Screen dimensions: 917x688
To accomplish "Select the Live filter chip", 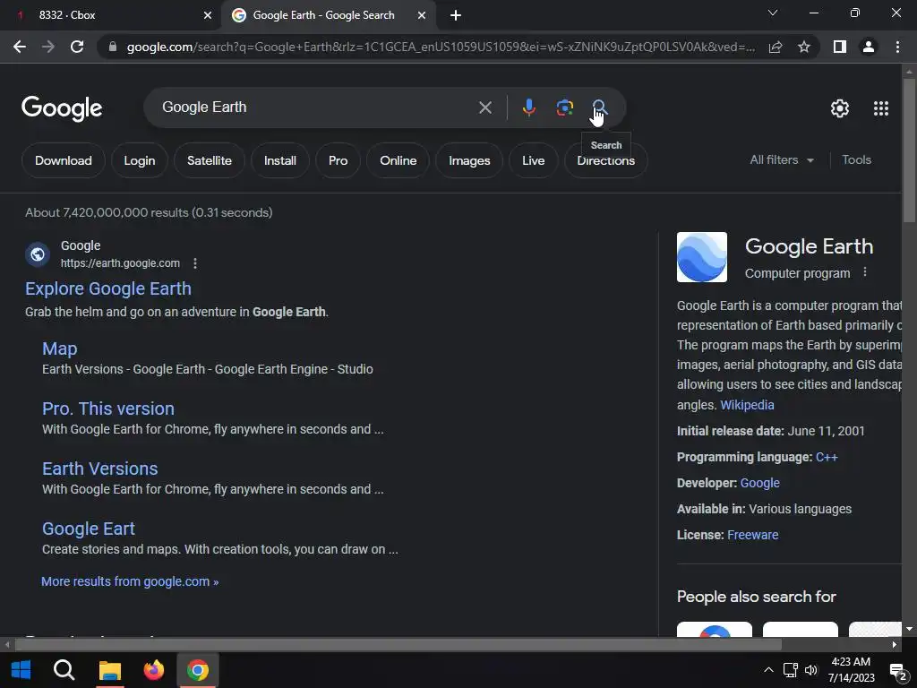I will 534,160.
